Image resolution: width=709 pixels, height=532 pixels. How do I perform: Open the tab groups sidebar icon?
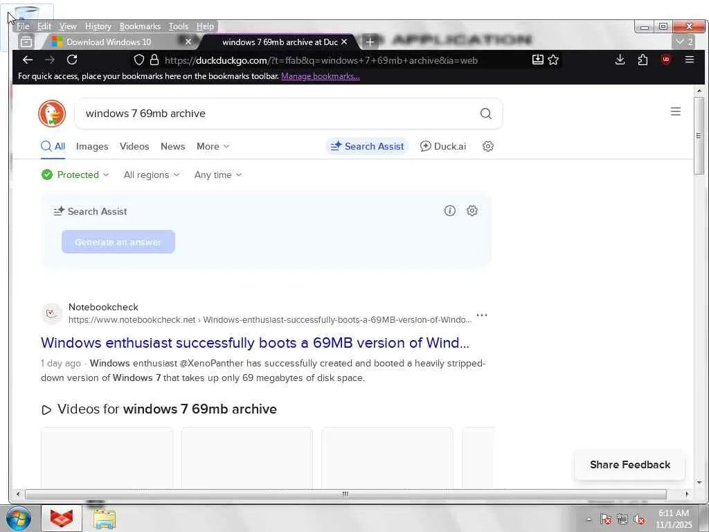pyautogui.click(x=26, y=42)
